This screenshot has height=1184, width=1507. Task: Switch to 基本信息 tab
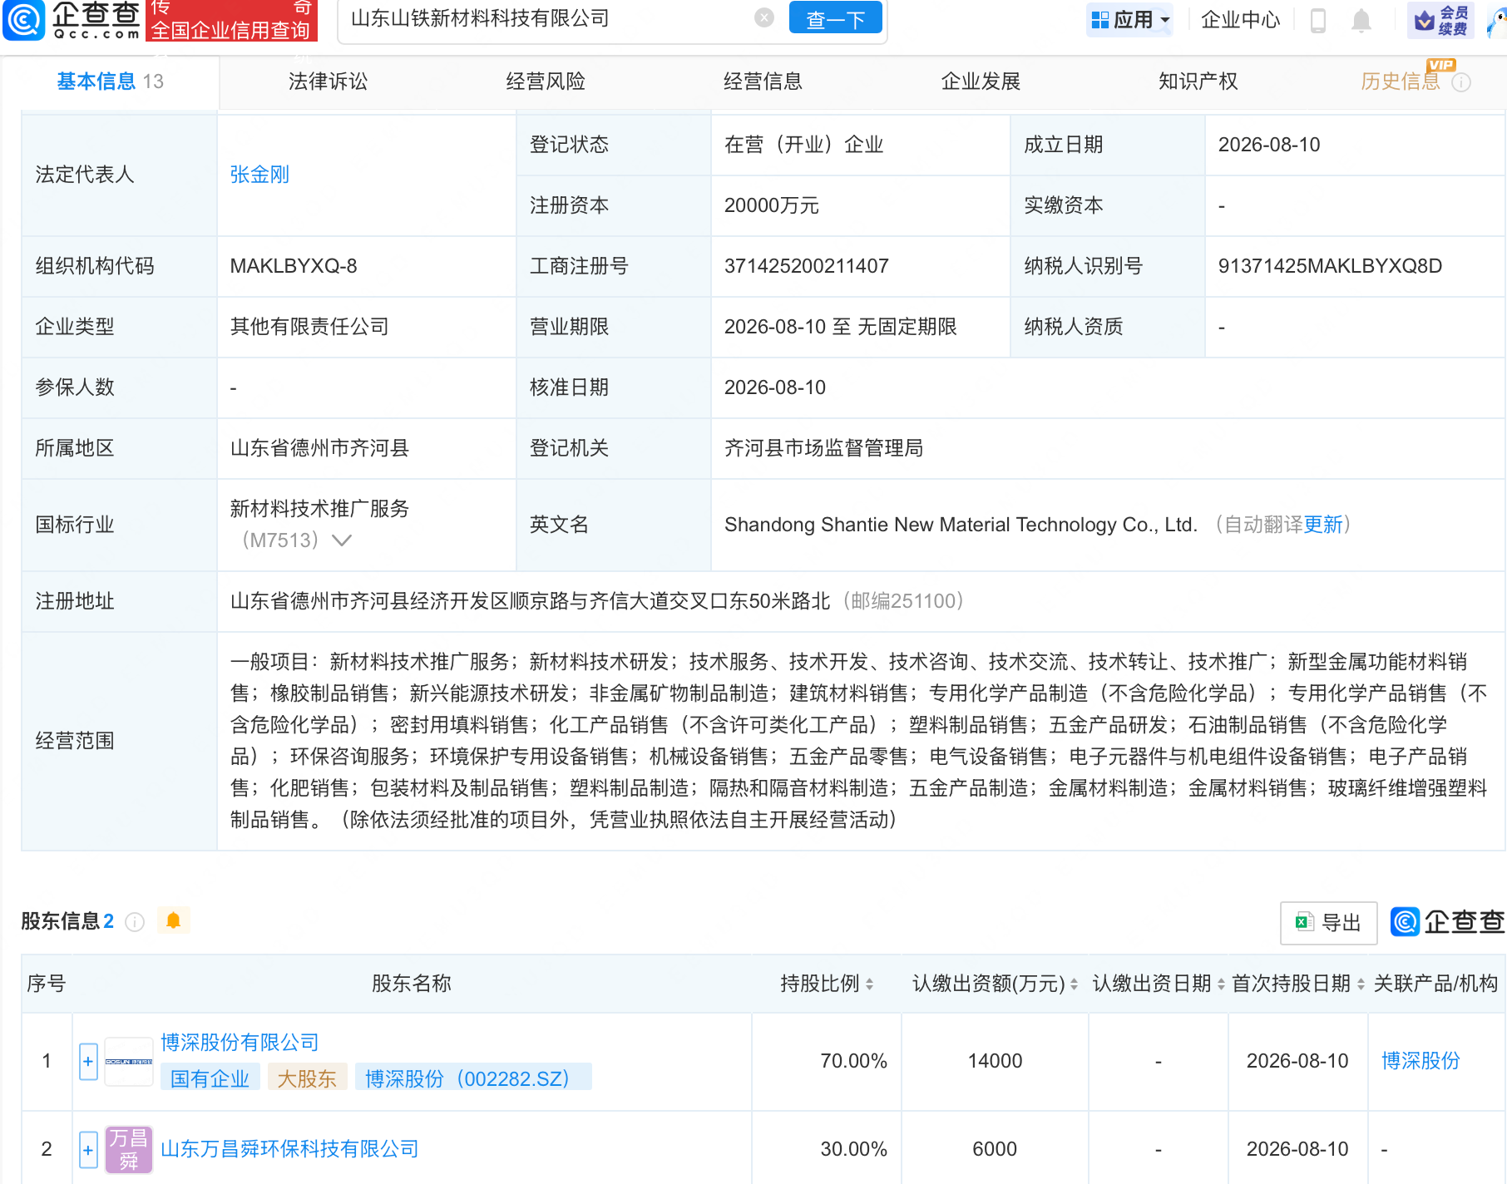110,81
